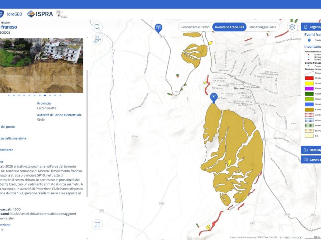Expand the Layers panel on right edge
Screen dimensions: 321x240
click(x=312, y=159)
